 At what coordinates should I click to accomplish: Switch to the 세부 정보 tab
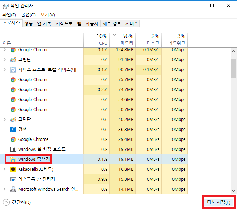pos(112,23)
